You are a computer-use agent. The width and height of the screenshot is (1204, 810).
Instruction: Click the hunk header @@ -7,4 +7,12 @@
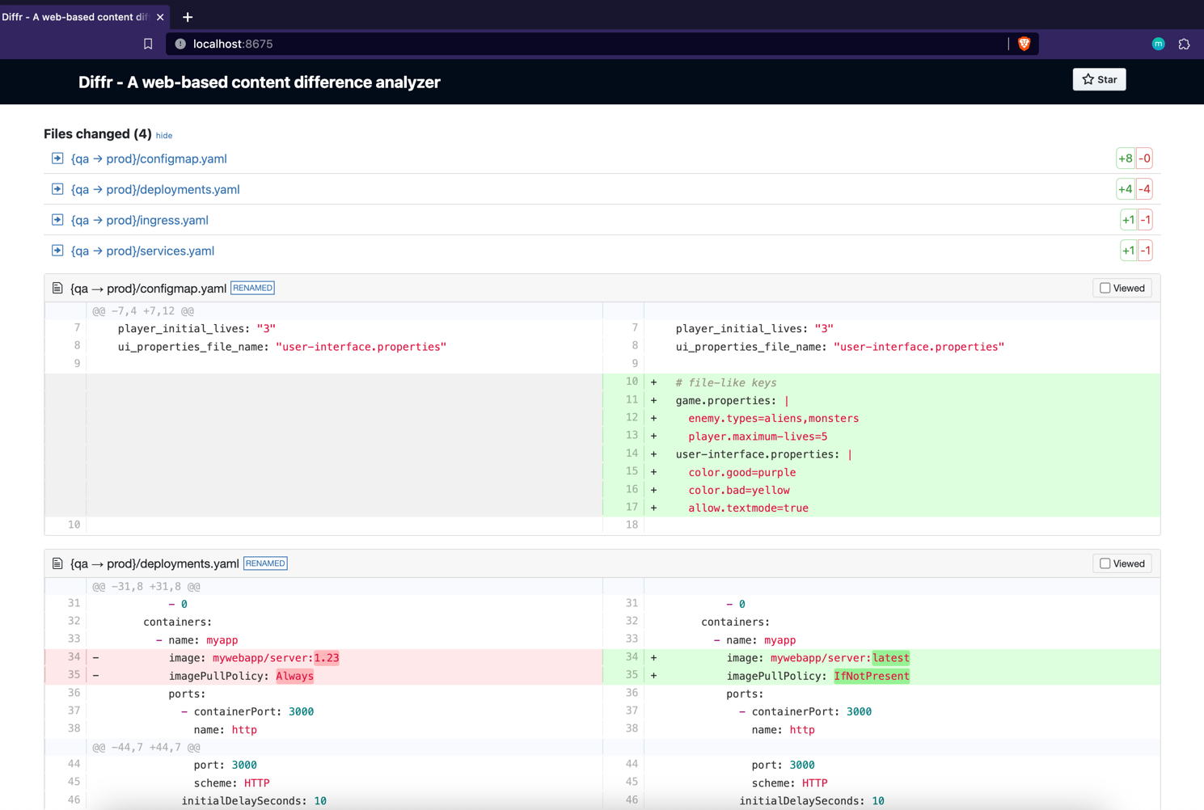(143, 311)
